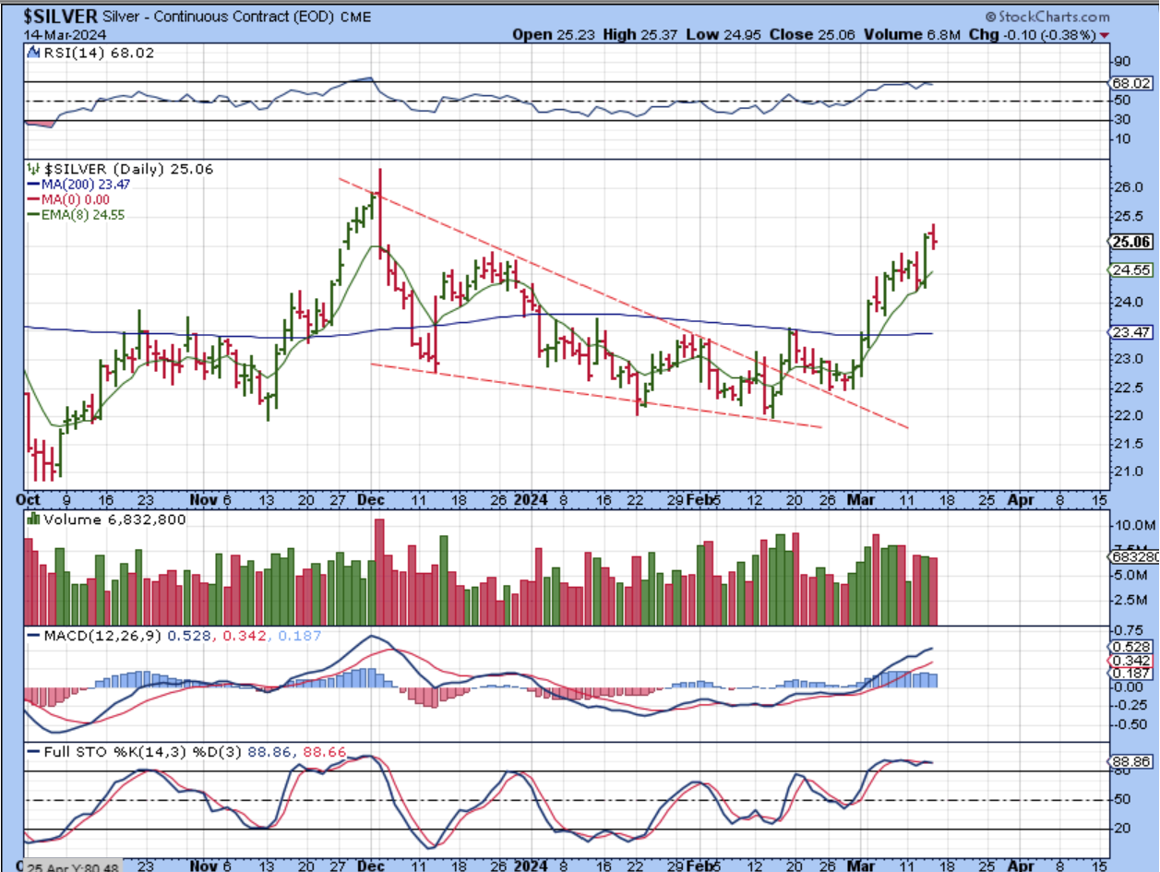Screen dimensions: 1160x872
Task: Click the 26.0 price axis label
Action: pyautogui.click(x=1129, y=187)
